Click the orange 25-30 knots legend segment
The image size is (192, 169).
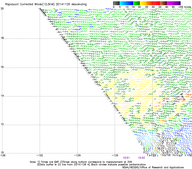tap(150, 3)
